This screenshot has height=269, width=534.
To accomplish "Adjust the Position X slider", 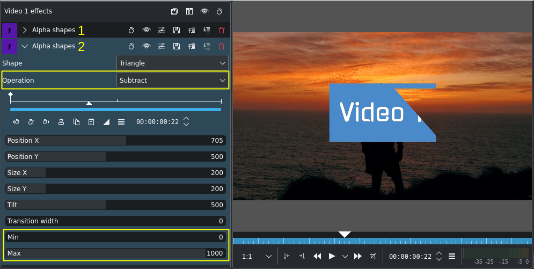I will (115, 140).
